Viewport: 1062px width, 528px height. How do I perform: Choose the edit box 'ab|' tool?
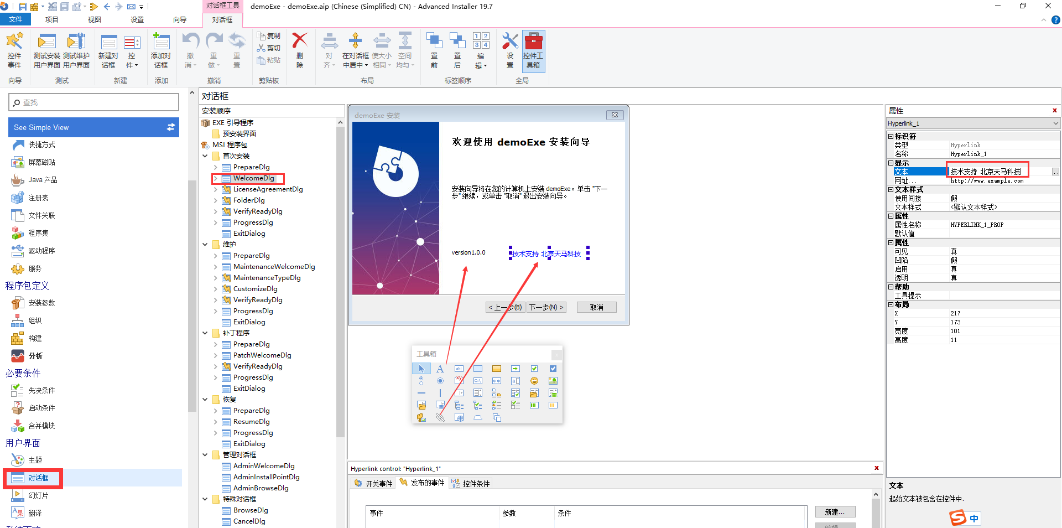click(x=459, y=369)
